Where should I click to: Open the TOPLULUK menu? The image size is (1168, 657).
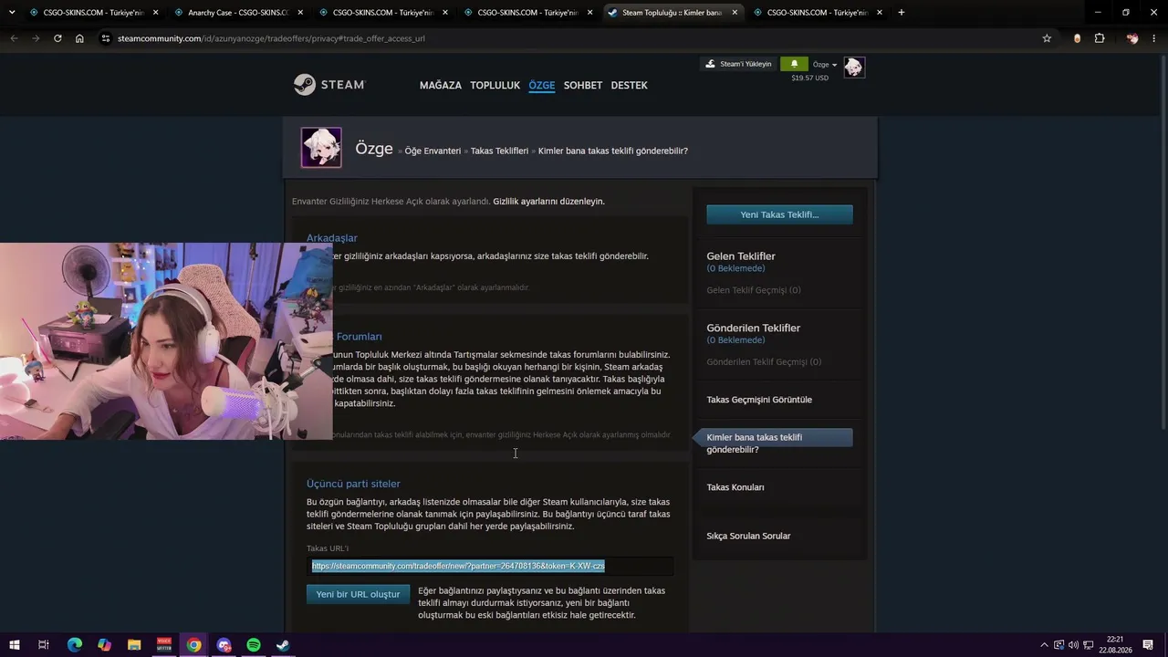pyautogui.click(x=495, y=85)
